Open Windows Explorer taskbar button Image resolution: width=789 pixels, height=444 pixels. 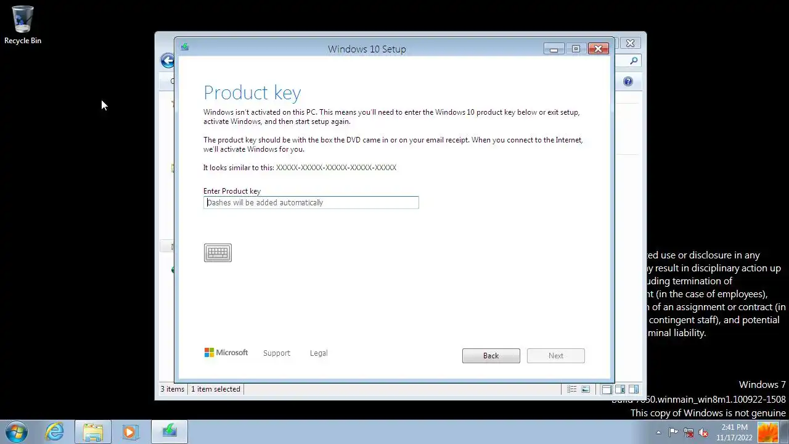93,432
